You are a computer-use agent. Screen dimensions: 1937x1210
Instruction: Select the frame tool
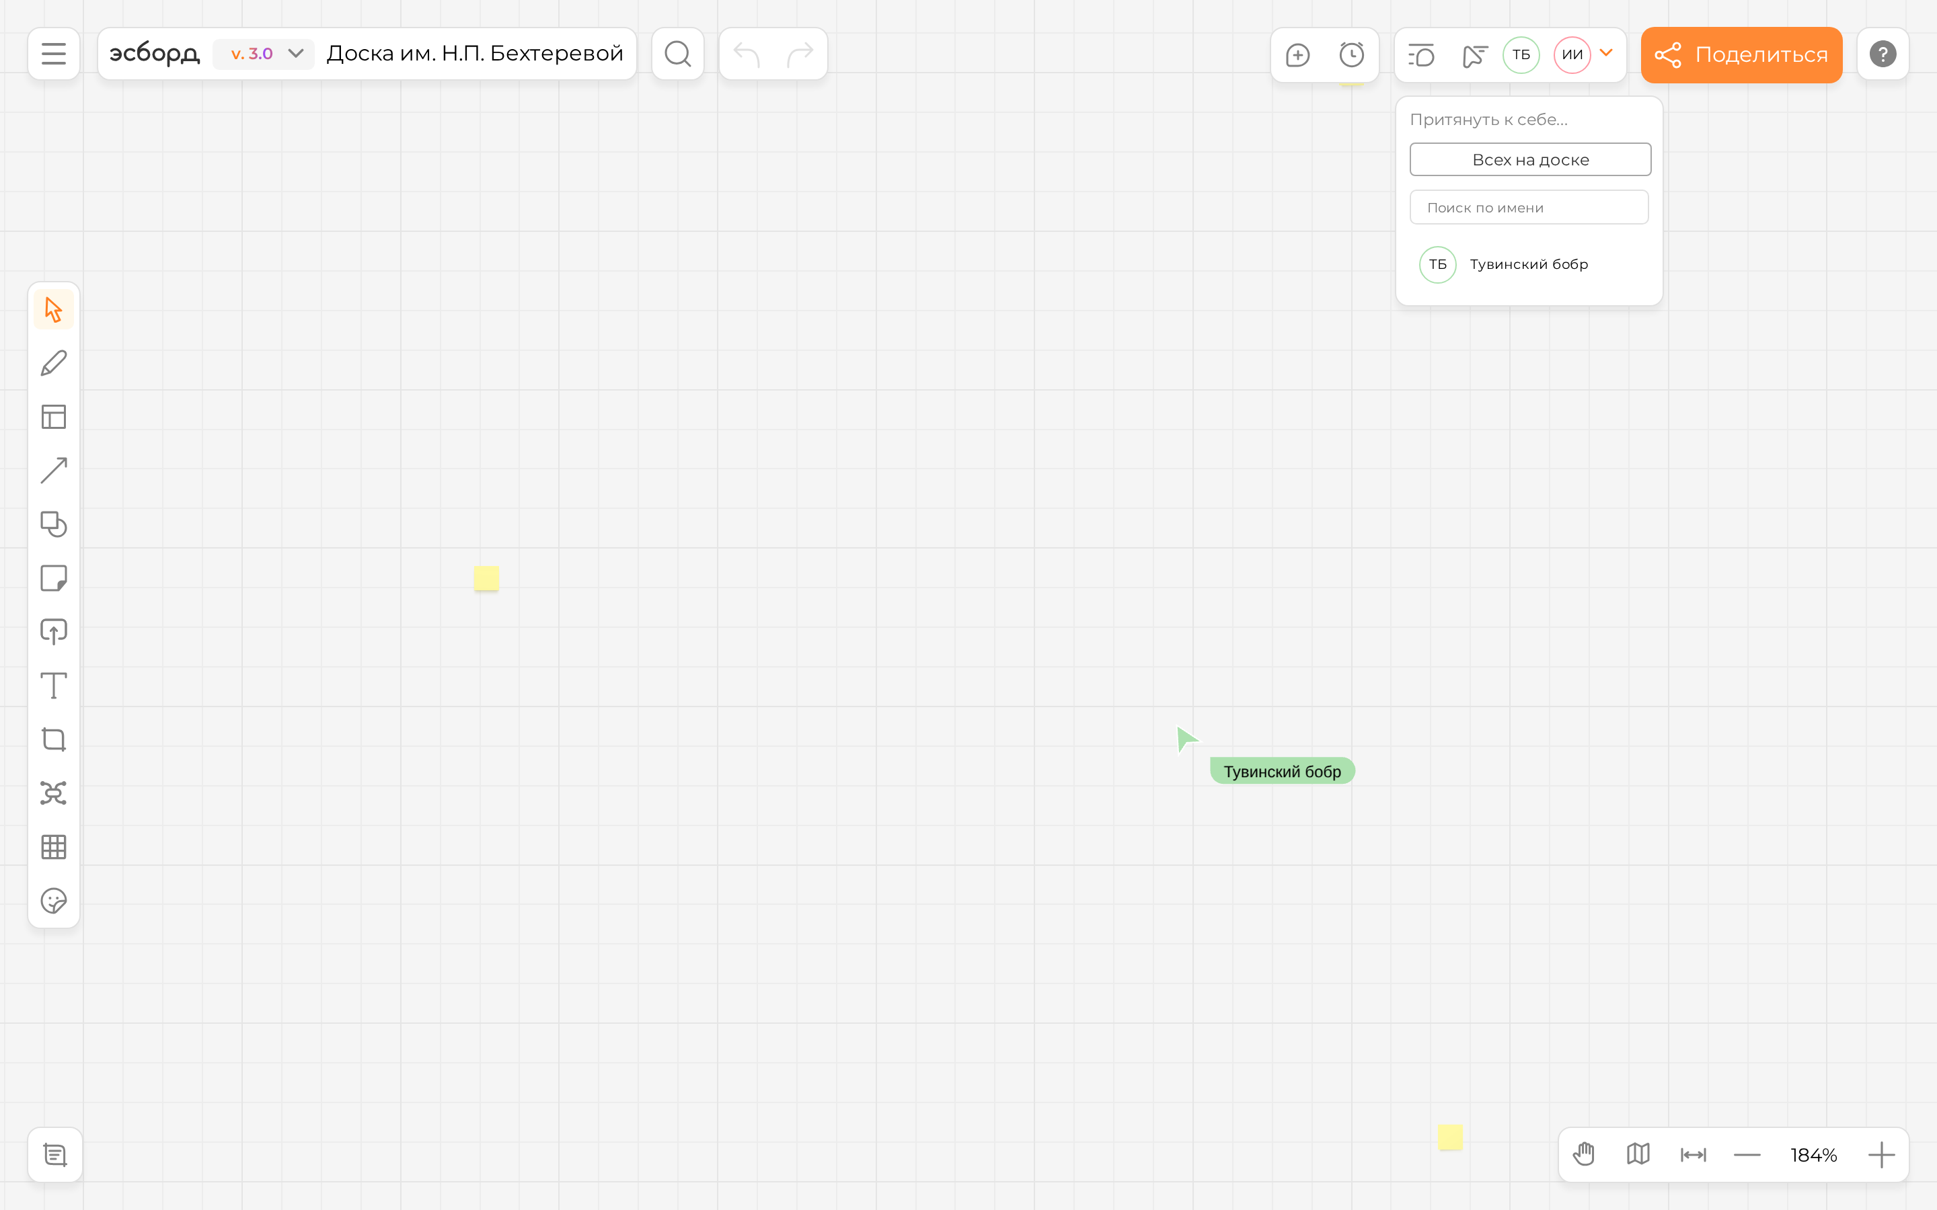click(54, 739)
